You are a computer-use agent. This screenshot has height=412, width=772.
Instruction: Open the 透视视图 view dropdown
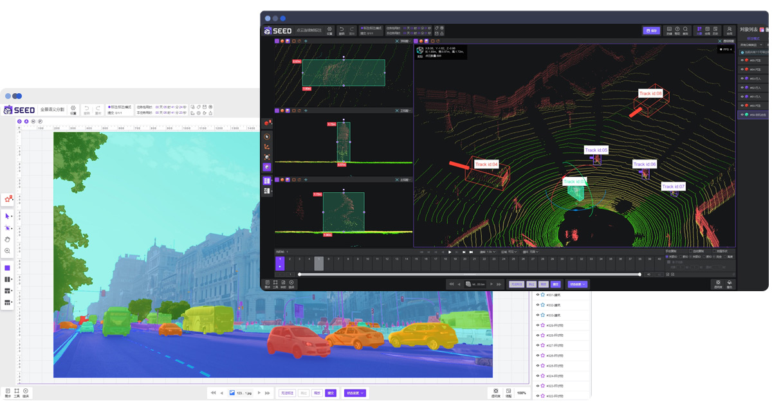pos(728,40)
